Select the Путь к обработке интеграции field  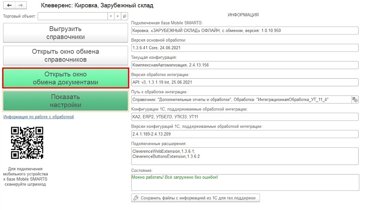[241, 100]
